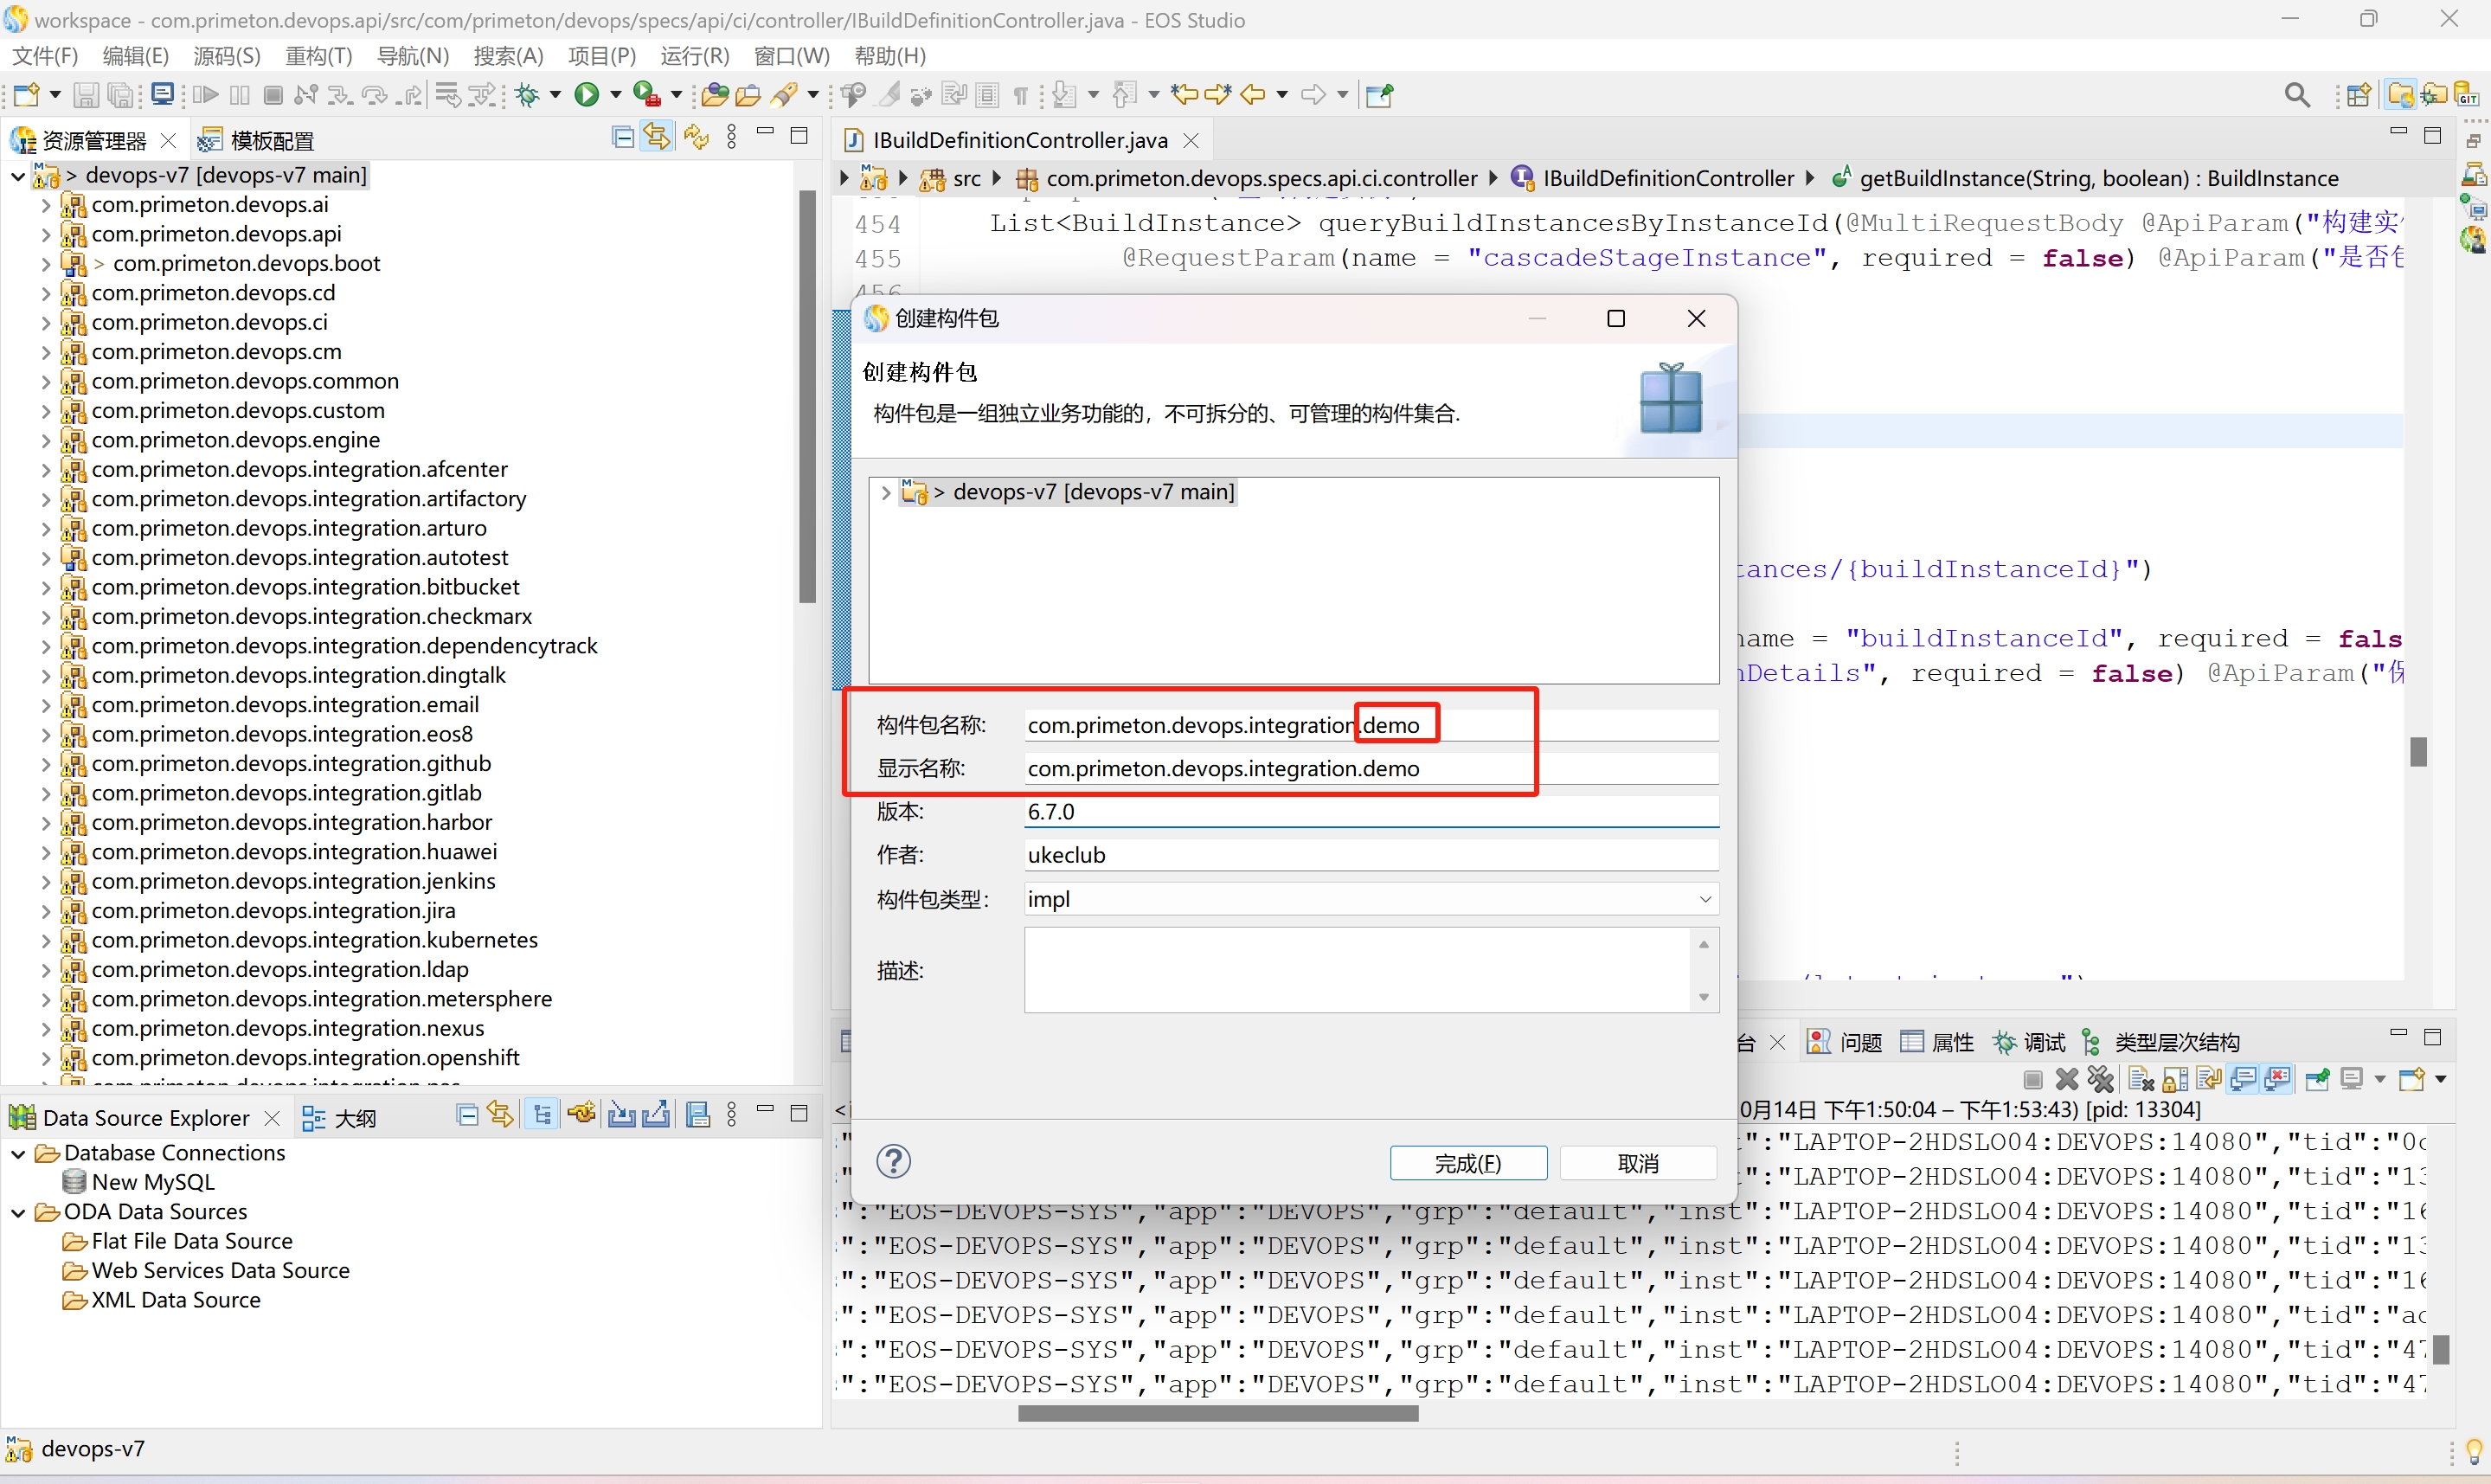Toggle Link with Editor in resource explorer
Image resolution: width=2491 pixels, height=1484 pixels.
(657, 137)
